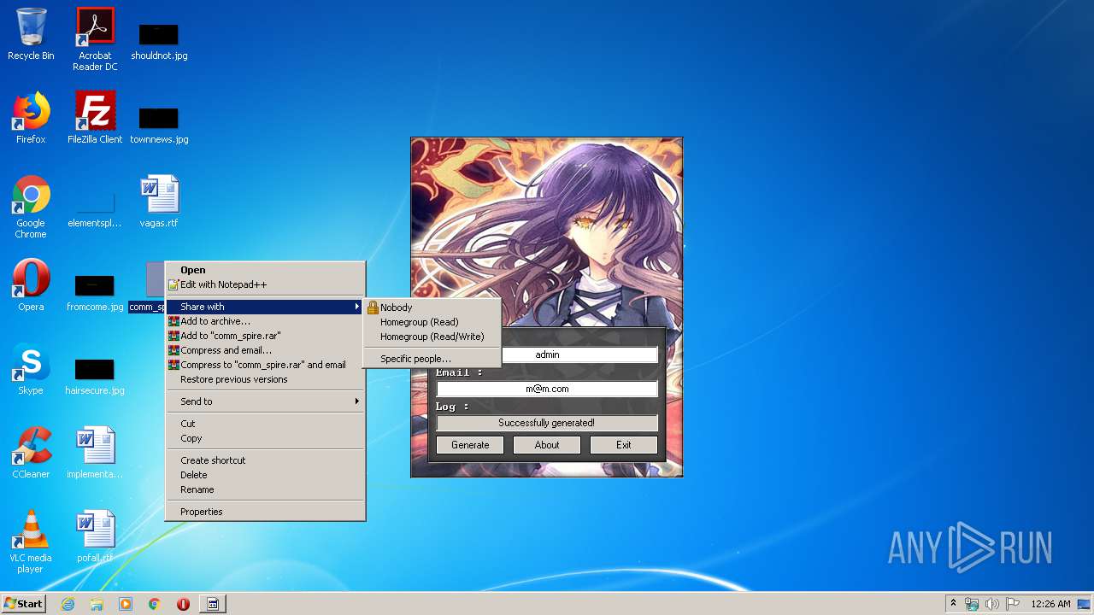Choose Cut in context menu

(x=265, y=424)
